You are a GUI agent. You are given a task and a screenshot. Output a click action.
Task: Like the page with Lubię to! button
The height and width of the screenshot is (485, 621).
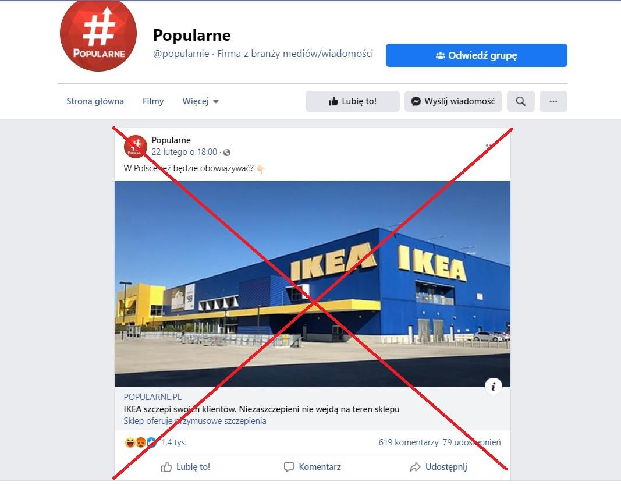pyautogui.click(x=353, y=101)
